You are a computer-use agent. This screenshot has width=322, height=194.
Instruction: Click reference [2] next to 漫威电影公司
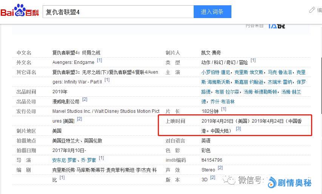[85, 100]
